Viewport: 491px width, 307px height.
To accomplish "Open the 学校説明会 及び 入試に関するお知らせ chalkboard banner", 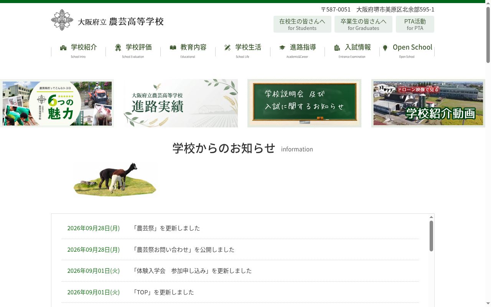I will click(x=304, y=103).
